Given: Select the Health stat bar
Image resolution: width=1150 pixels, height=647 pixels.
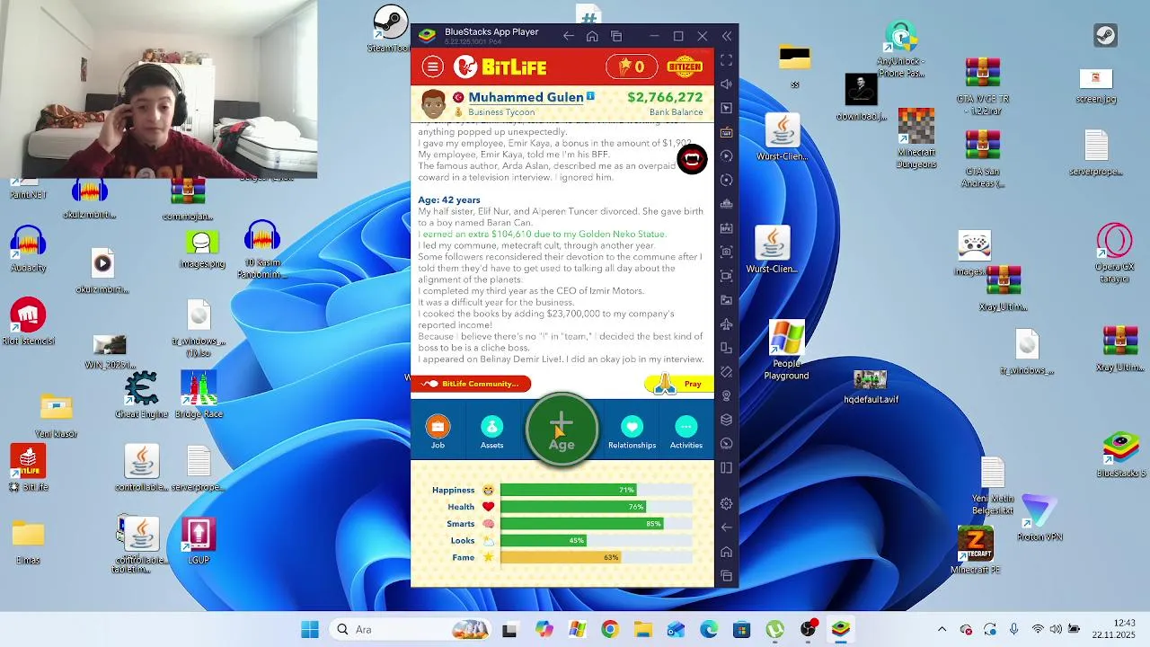Looking at the screenshot, I should [x=597, y=507].
